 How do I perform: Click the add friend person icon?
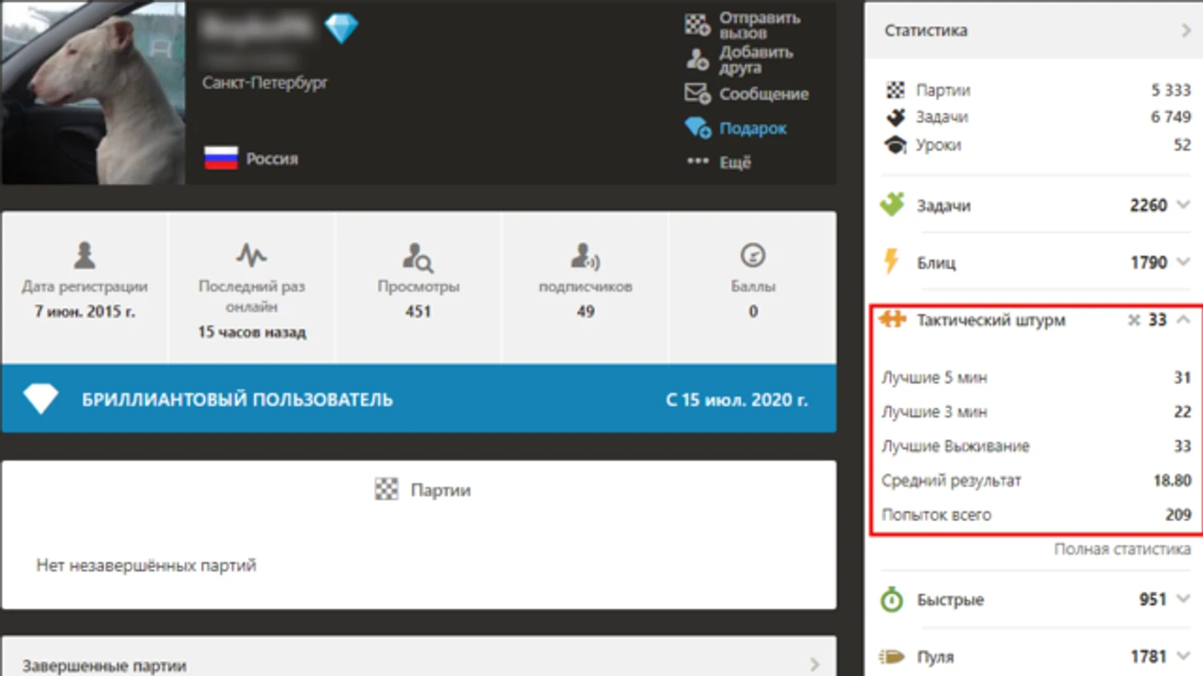coord(697,59)
